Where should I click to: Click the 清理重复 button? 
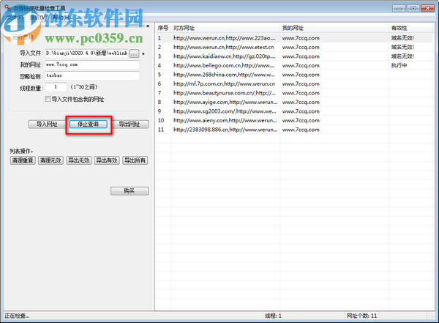coord(23,160)
